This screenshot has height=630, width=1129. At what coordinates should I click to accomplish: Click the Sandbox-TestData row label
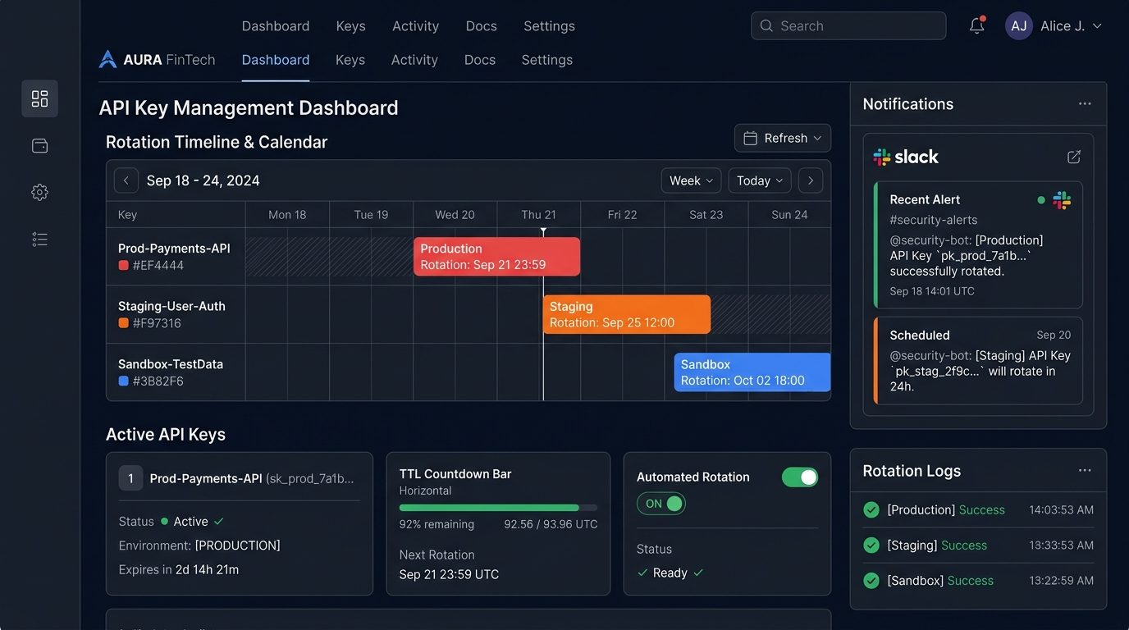tap(171, 364)
